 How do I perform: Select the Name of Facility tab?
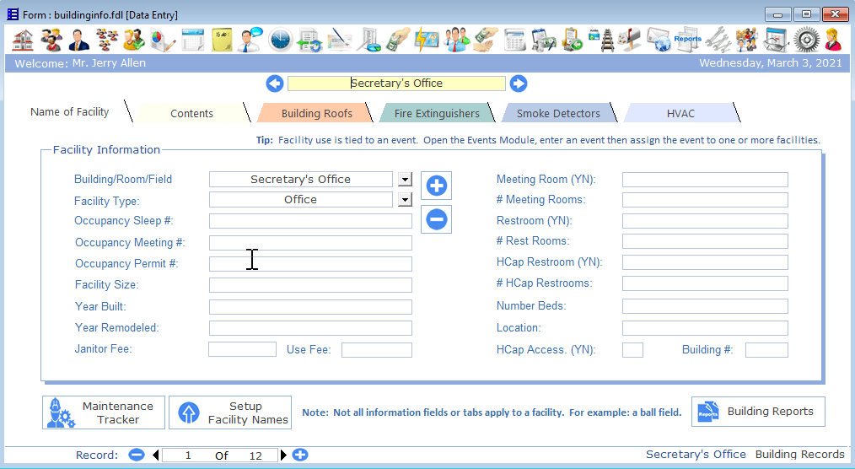pos(70,112)
